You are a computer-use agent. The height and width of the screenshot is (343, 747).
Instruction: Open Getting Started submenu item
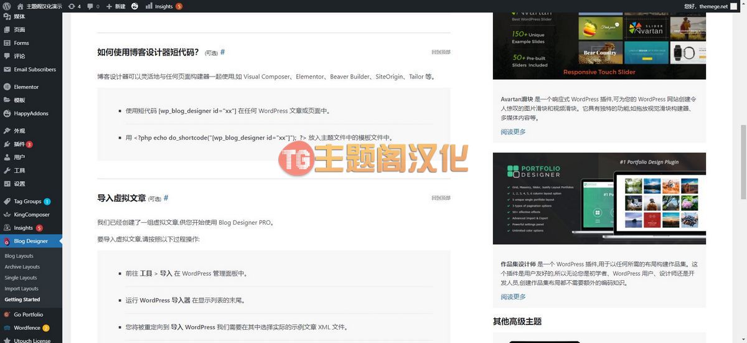point(22,299)
